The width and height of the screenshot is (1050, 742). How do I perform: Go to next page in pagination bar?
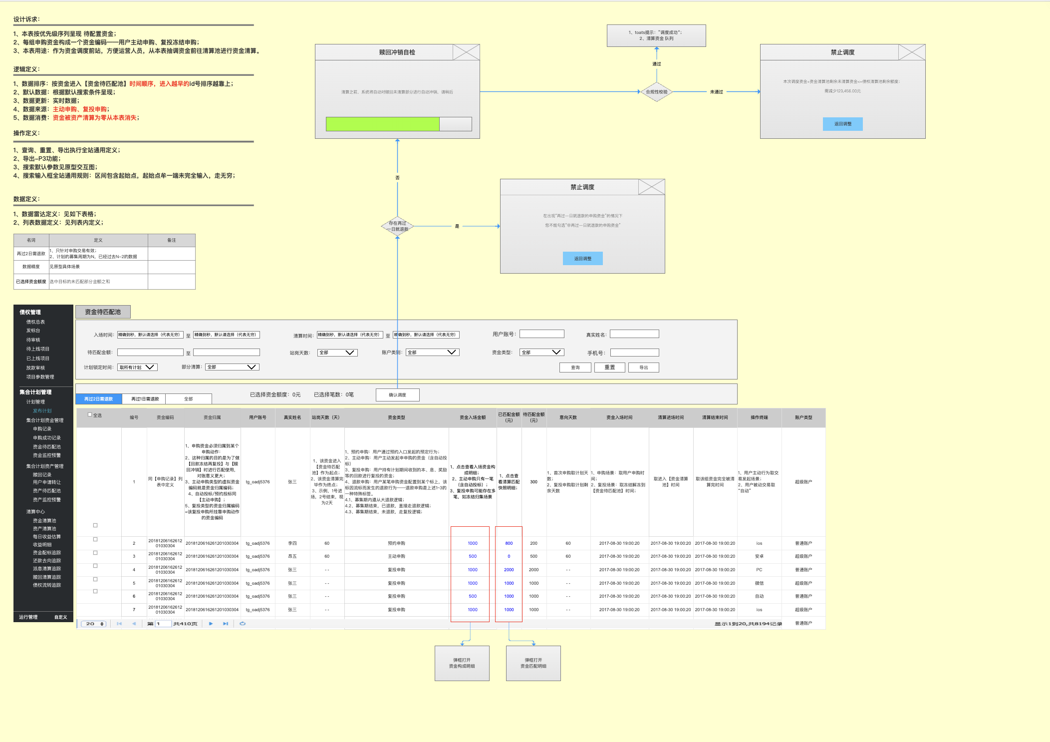tap(211, 624)
